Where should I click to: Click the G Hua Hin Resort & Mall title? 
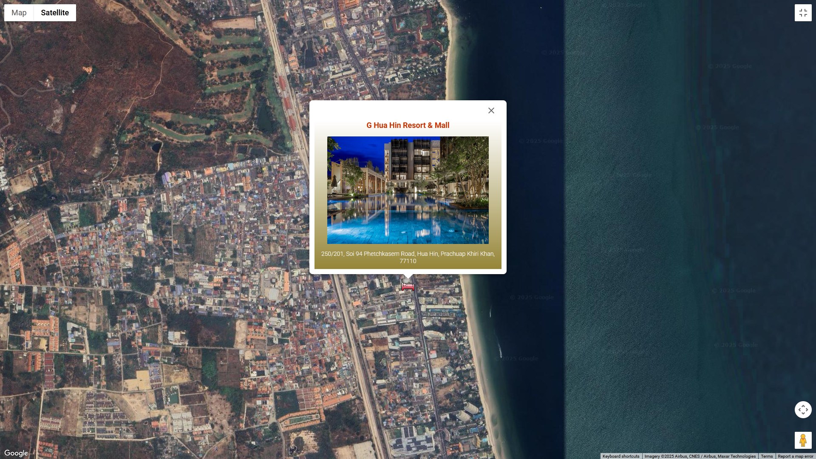pos(408,125)
